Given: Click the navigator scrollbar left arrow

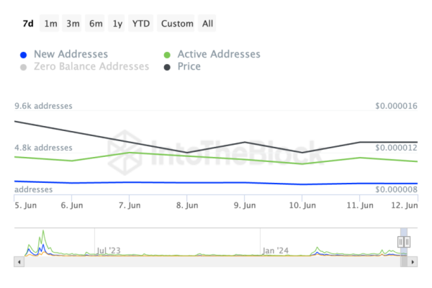Looking at the screenshot, I should pos(17,261).
